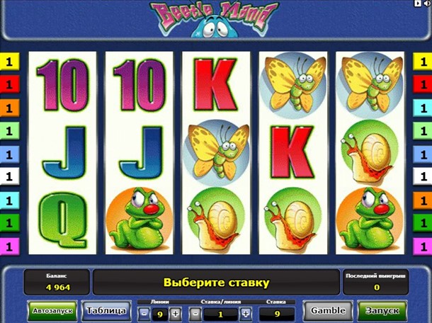Toggle the sound speaker icon

[428, 3]
